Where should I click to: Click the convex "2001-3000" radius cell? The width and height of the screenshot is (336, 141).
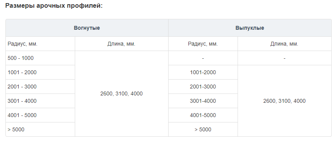pyautogui.click(x=203, y=87)
